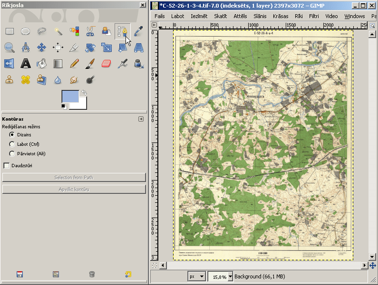Select the Blend gradient tool
Viewport: 378px width, 285px height.
click(x=58, y=64)
